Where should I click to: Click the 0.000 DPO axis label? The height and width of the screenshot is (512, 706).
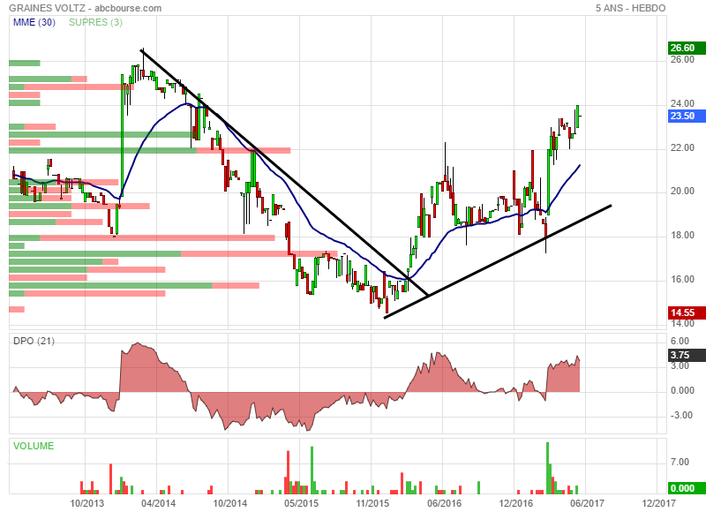pyautogui.click(x=682, y=390)
